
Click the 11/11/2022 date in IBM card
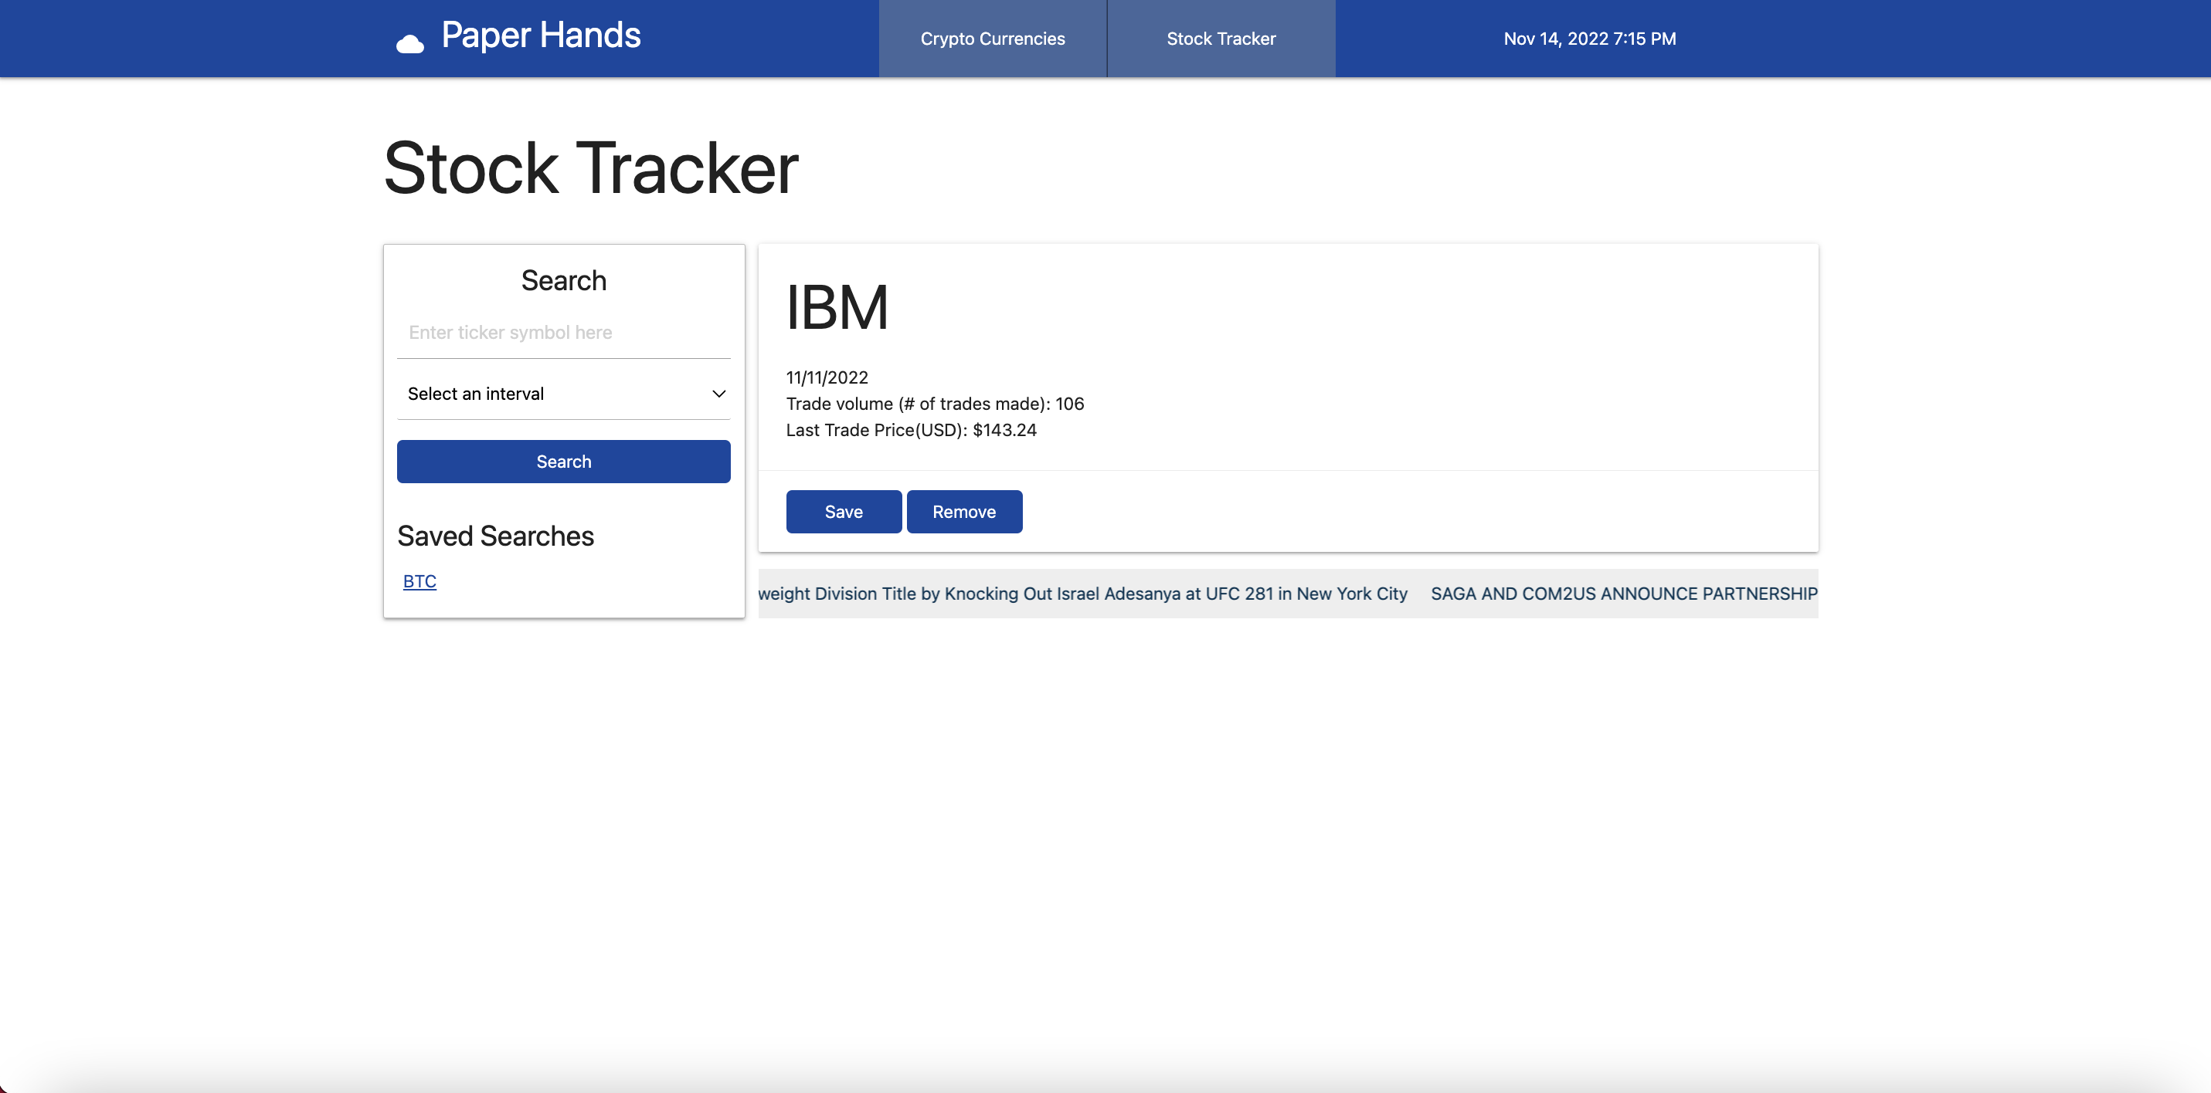[x=827, y=377]
